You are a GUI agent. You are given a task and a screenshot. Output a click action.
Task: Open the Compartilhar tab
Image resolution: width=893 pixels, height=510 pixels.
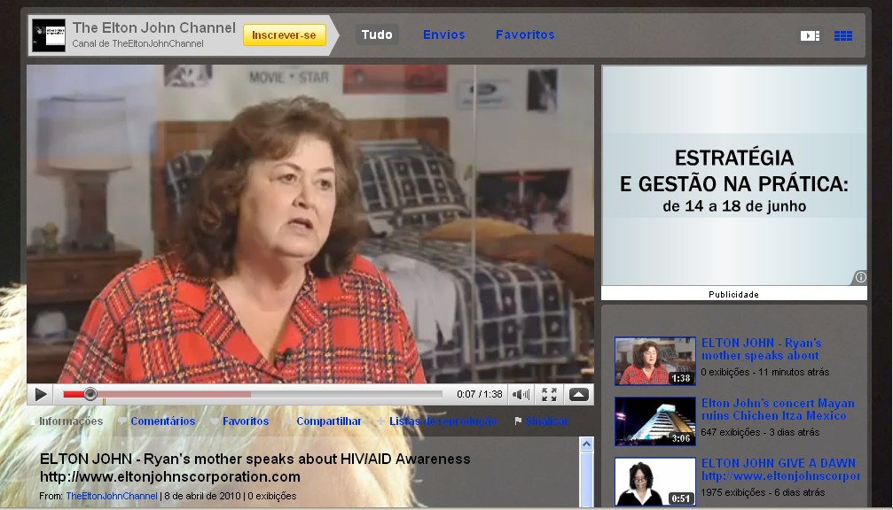[329, 421]
